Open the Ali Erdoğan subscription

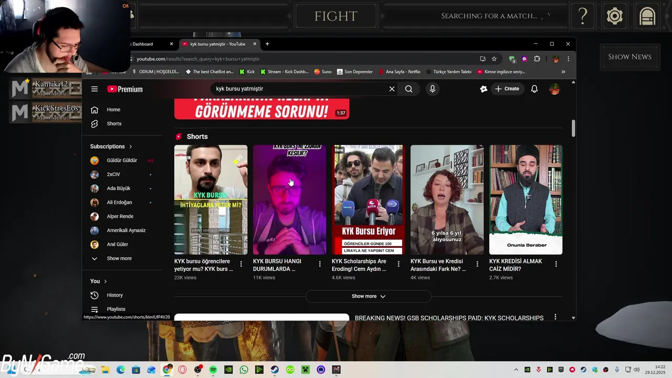tap(119, 202)
